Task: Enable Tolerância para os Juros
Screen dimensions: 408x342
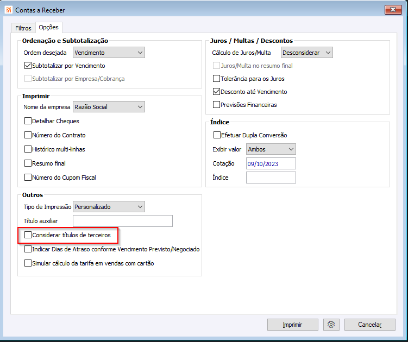Action: coord(216,79)
